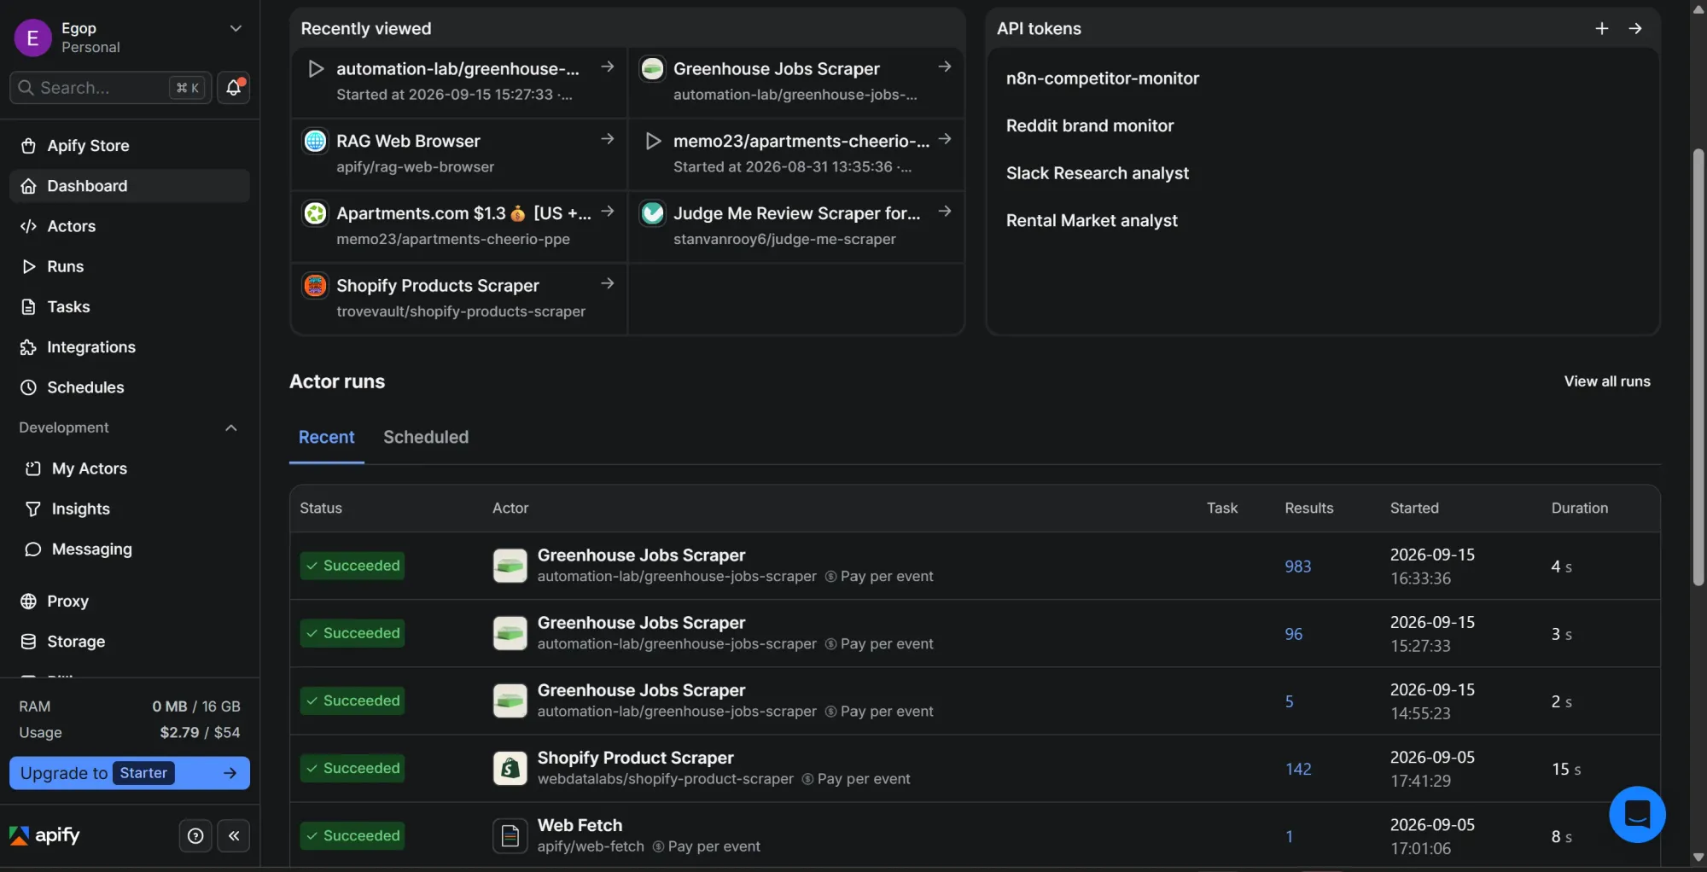
Task: Click Usage $2.79 / $54 value
Action: (200, 733)
